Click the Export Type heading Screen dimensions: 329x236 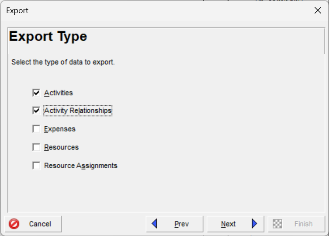[48, 36]
